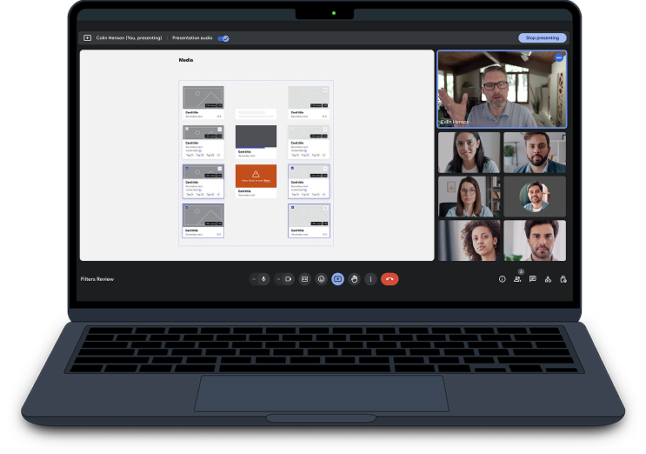Click the presenting screen icon beside Colin Henson
646x454 pixels.
pos(87,38)
